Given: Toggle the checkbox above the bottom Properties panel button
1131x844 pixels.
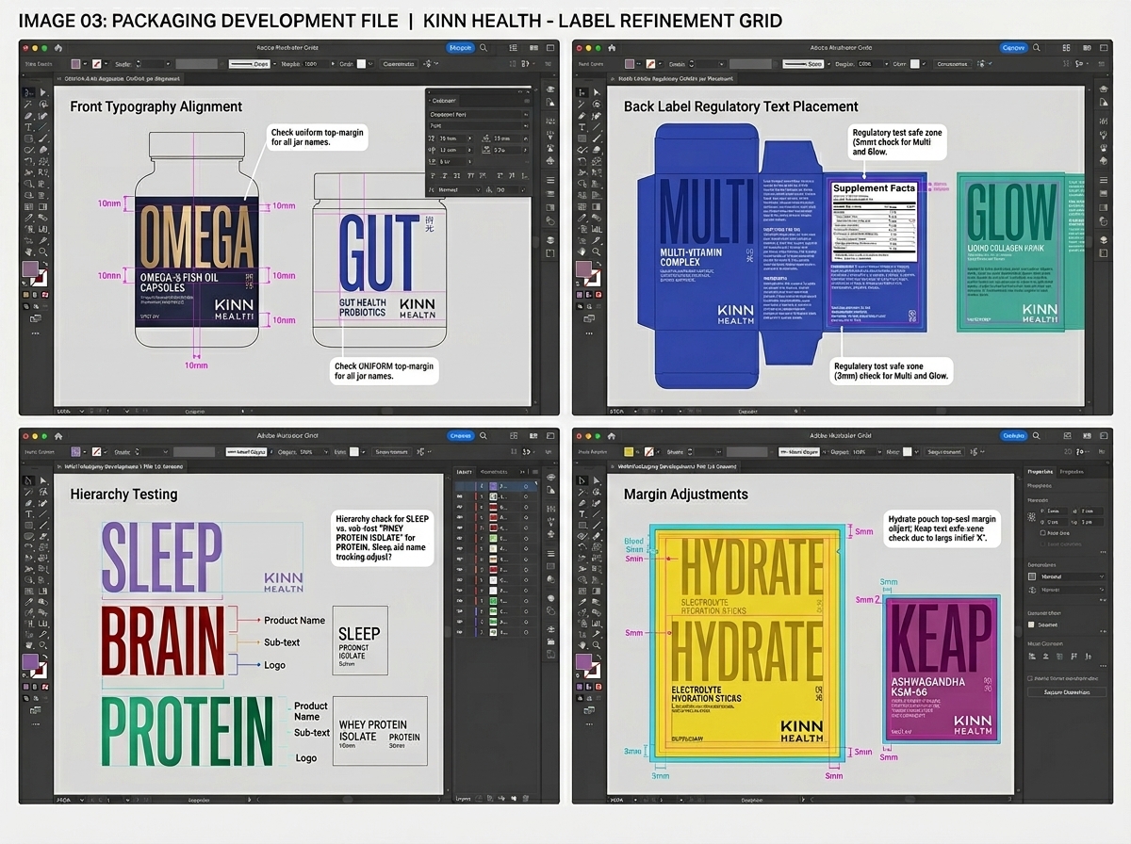Looking at the screenshot, I should click(x=1030, y=678).
